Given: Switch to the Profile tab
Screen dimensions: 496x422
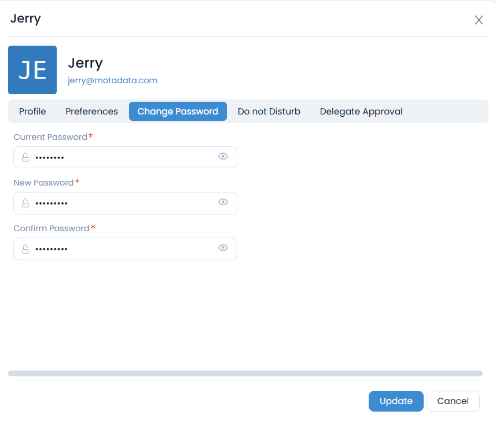Looking at the screenshot, I should (32, 112).
